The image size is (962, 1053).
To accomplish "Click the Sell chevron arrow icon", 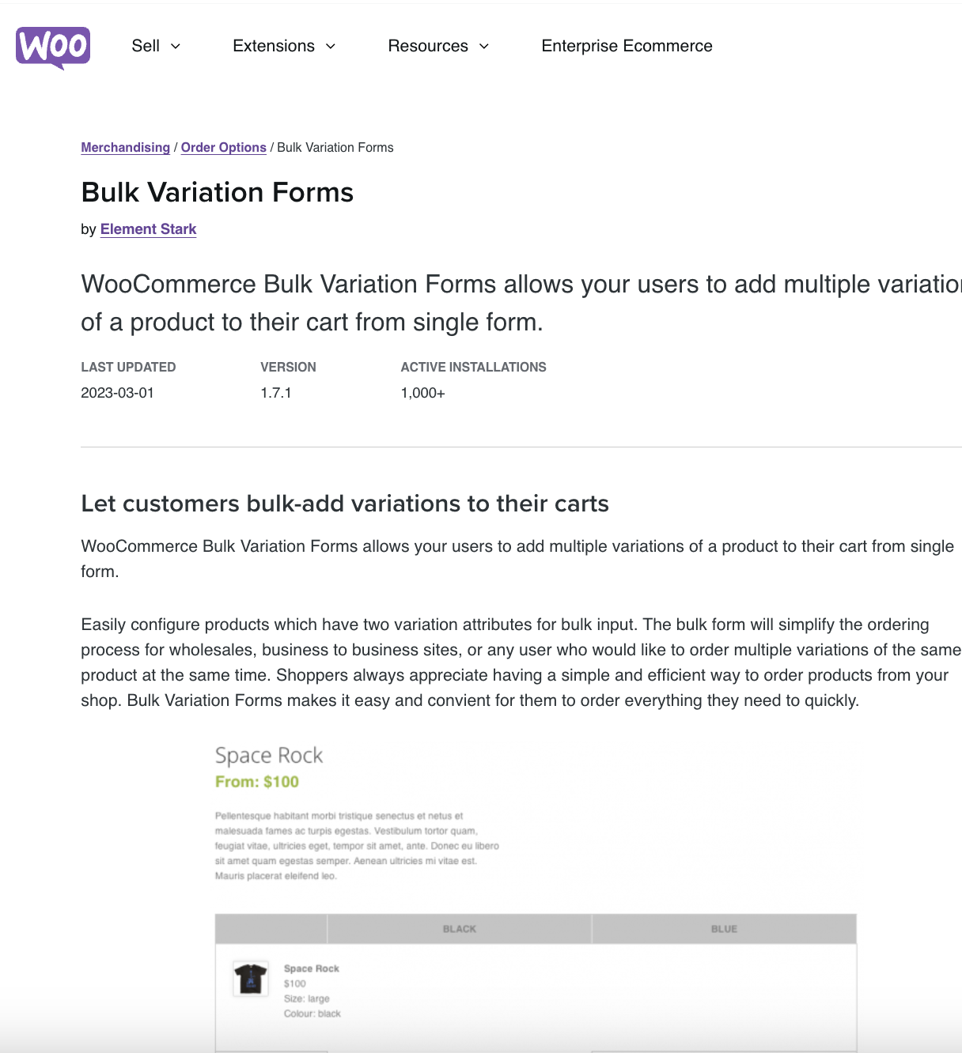I will (176, 46).
